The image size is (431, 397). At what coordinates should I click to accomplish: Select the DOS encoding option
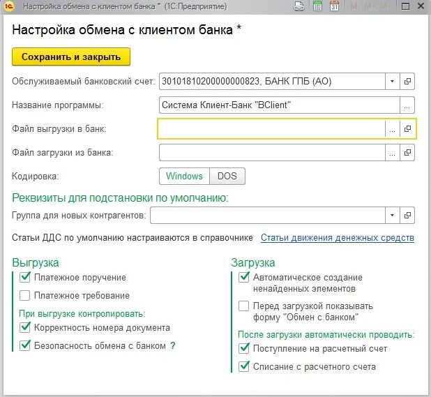tap(227, 176)
